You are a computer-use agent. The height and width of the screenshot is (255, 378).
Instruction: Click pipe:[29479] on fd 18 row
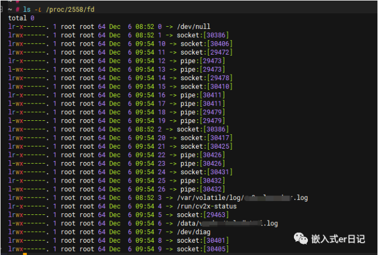coord(203,112)
